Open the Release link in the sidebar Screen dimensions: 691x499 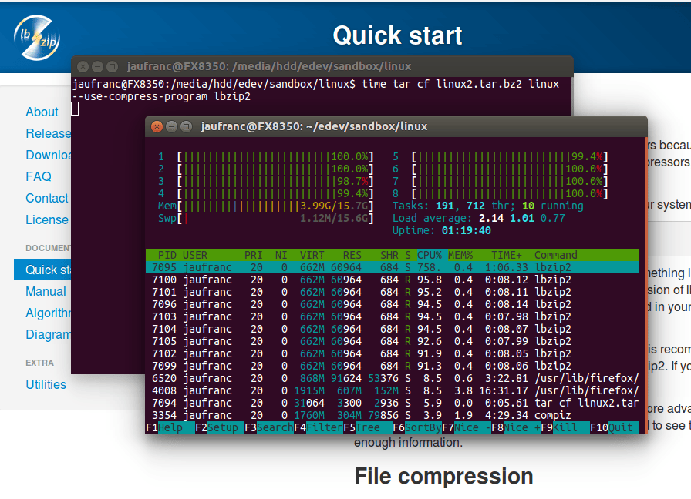48,134
